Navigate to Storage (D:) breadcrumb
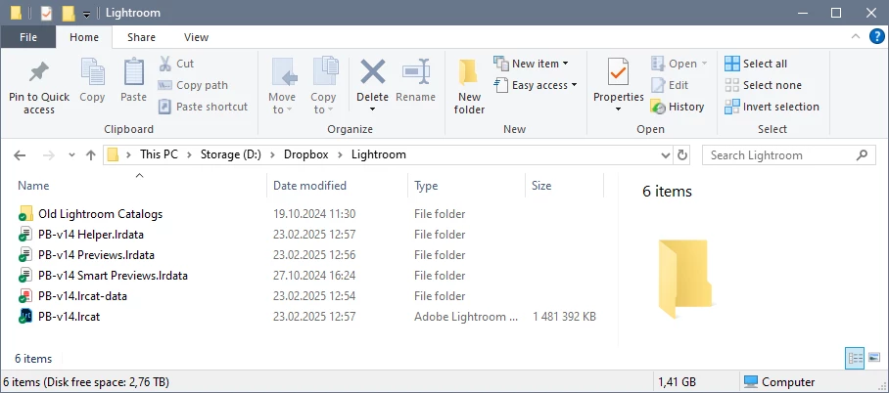Image resolution: width=889 pixels, height=393 pixels. coord(231,154)
